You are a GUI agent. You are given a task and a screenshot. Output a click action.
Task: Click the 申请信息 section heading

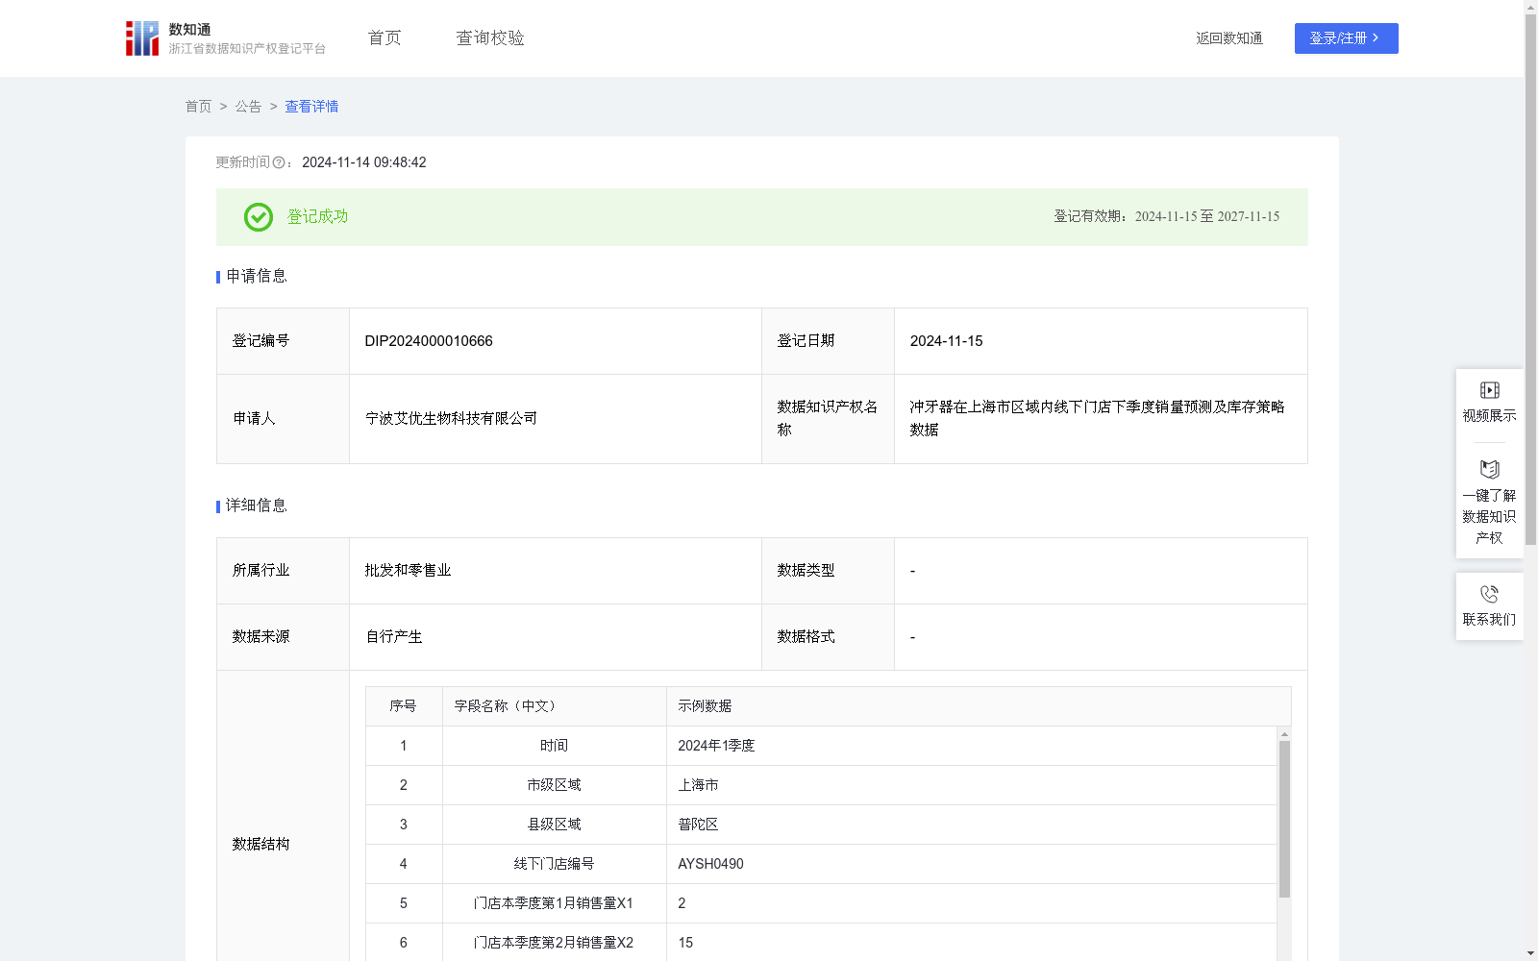pos(257,276)
